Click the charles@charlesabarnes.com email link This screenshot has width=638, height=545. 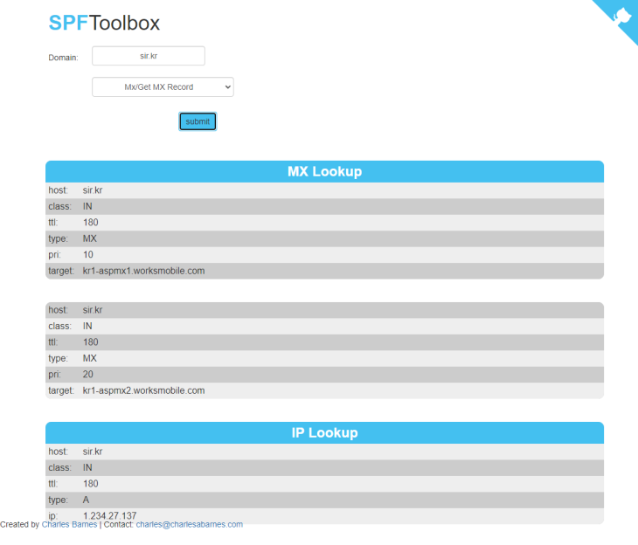click(x=189, y=525)
